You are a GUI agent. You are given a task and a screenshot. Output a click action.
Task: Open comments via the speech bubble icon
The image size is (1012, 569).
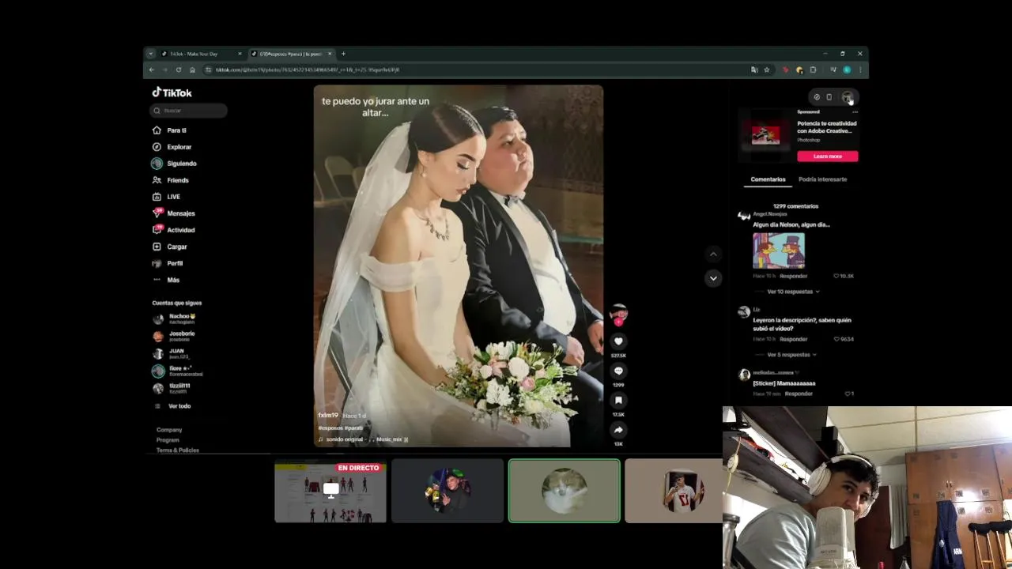click(618, 371)
